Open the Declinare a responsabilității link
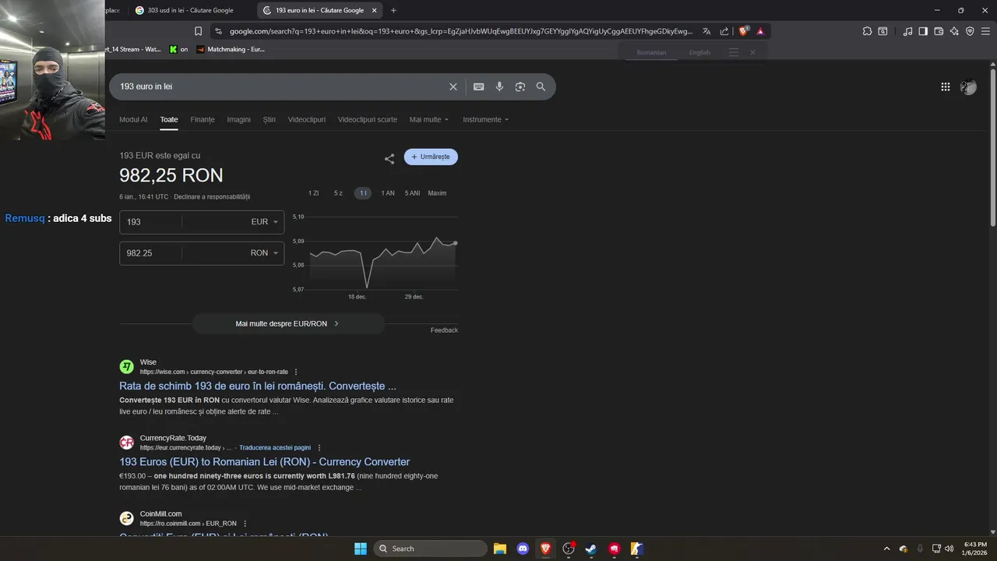Image resolution: width=997 pixels, height=561 pixels. pos(212,197)
